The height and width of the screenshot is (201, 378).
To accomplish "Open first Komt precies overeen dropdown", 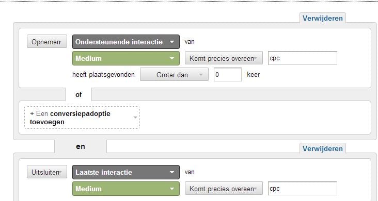I will coord(224,58).
